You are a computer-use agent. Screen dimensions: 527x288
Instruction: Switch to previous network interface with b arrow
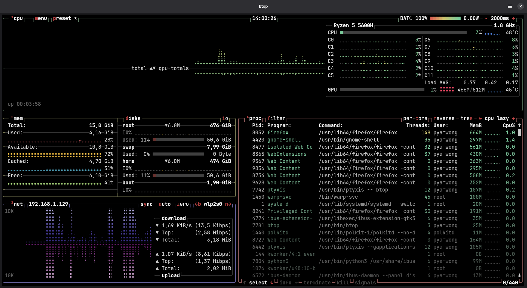coord(198,204)
